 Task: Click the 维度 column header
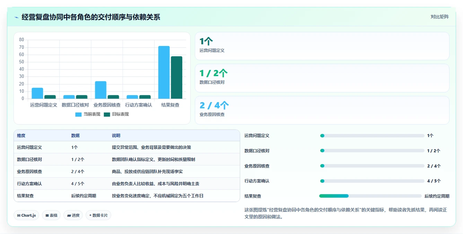click(21, 136)
